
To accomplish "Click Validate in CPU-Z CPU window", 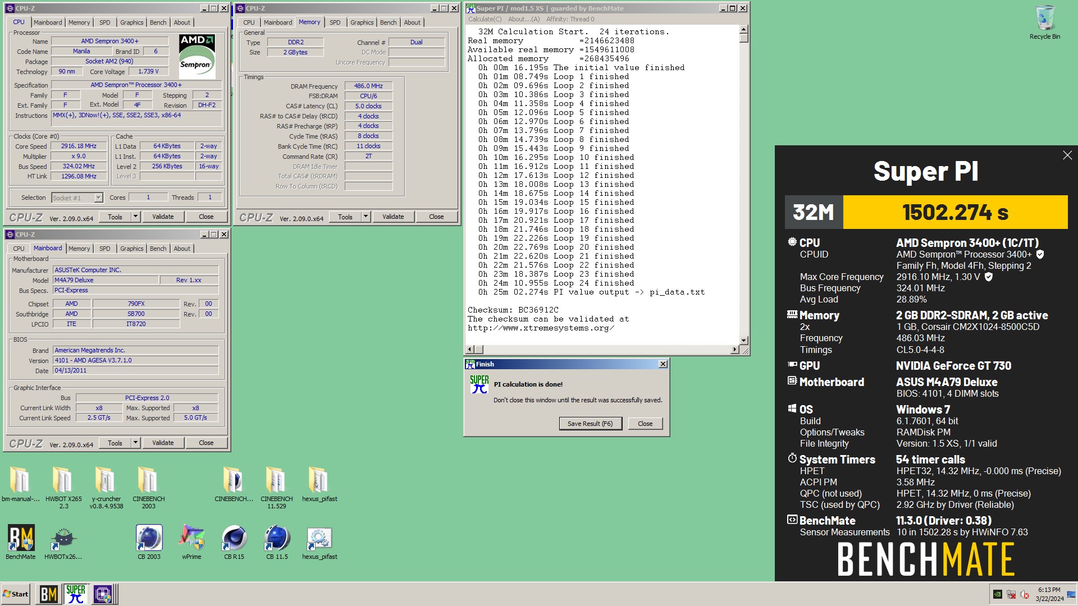I will (163, 217).
